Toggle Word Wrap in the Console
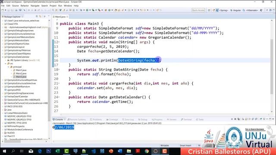 coord(250,119)
